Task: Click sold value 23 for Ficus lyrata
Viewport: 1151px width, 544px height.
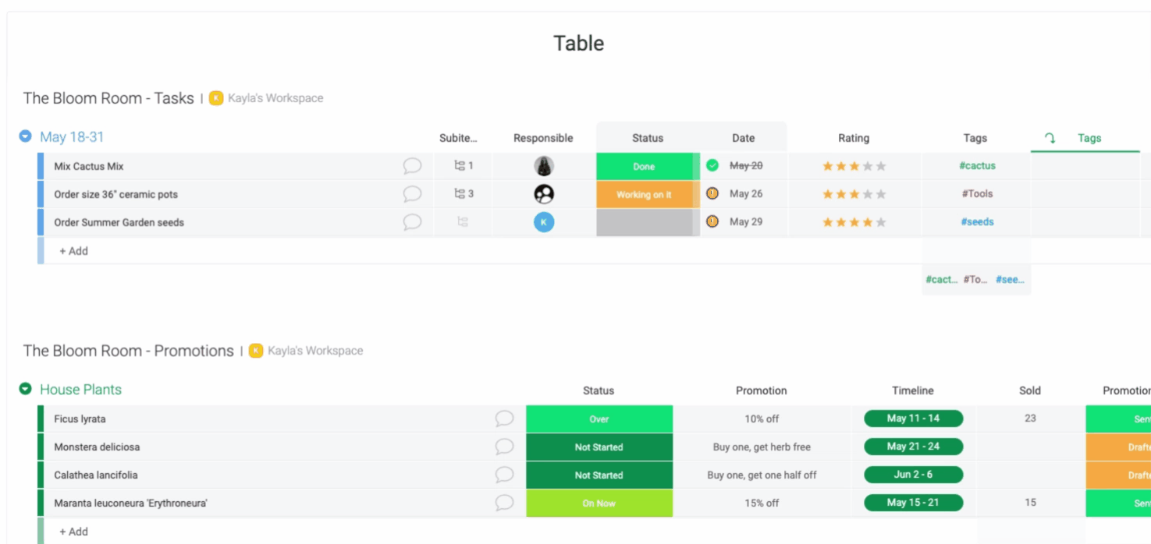Action: click(1030, 418)
